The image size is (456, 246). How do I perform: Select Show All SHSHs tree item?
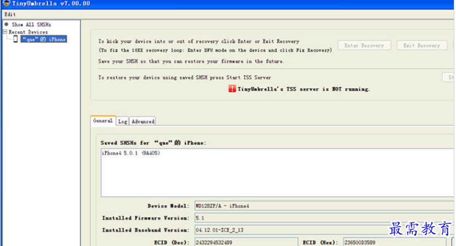(x=31, y=25)
